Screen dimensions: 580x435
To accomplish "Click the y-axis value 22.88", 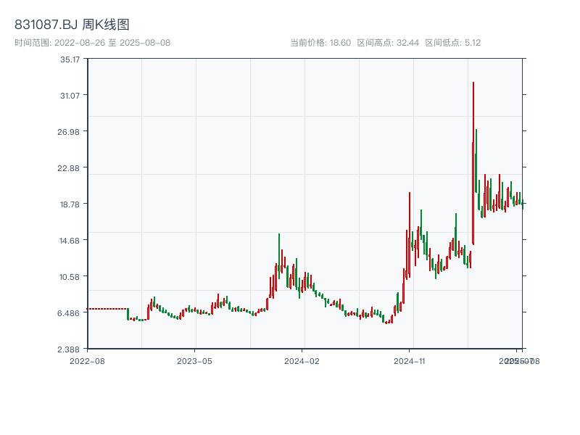I will (68, 168).
